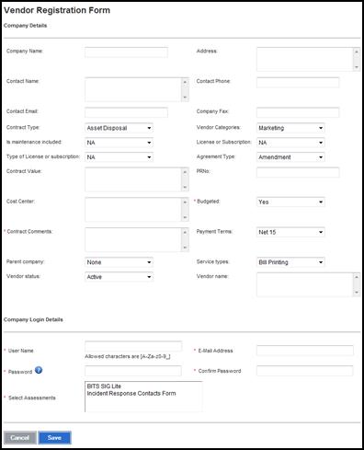Click Address box scroll-up arrow

[357, 52]
